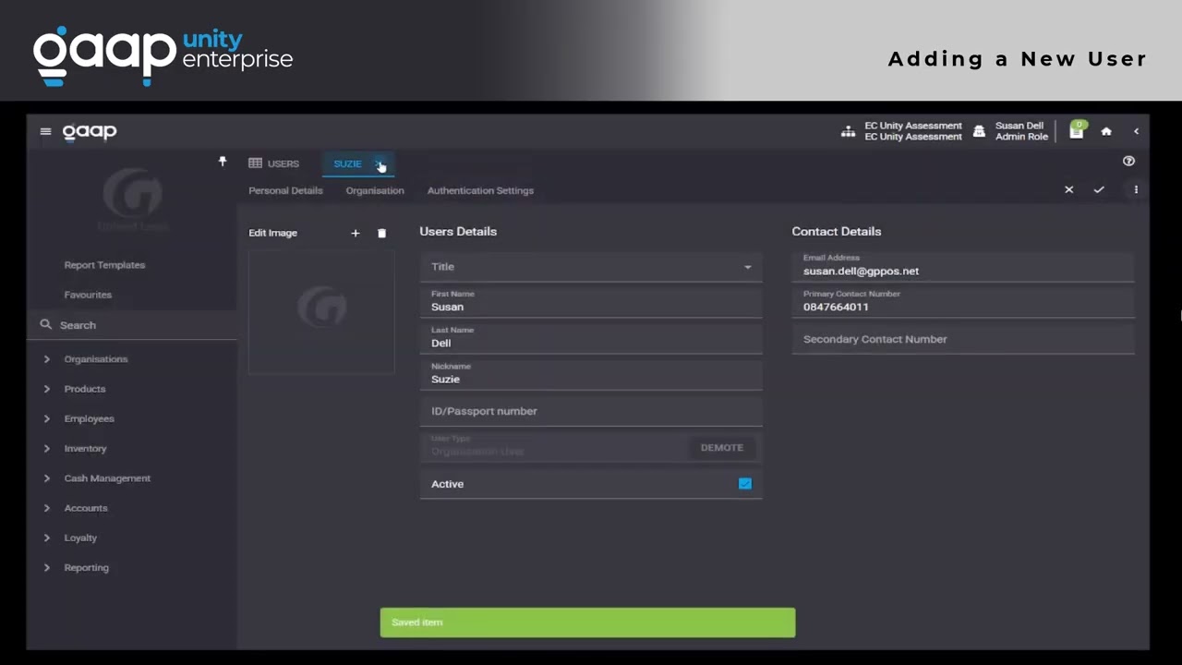Switch to the USERS tab

click(x=274, y=163)
